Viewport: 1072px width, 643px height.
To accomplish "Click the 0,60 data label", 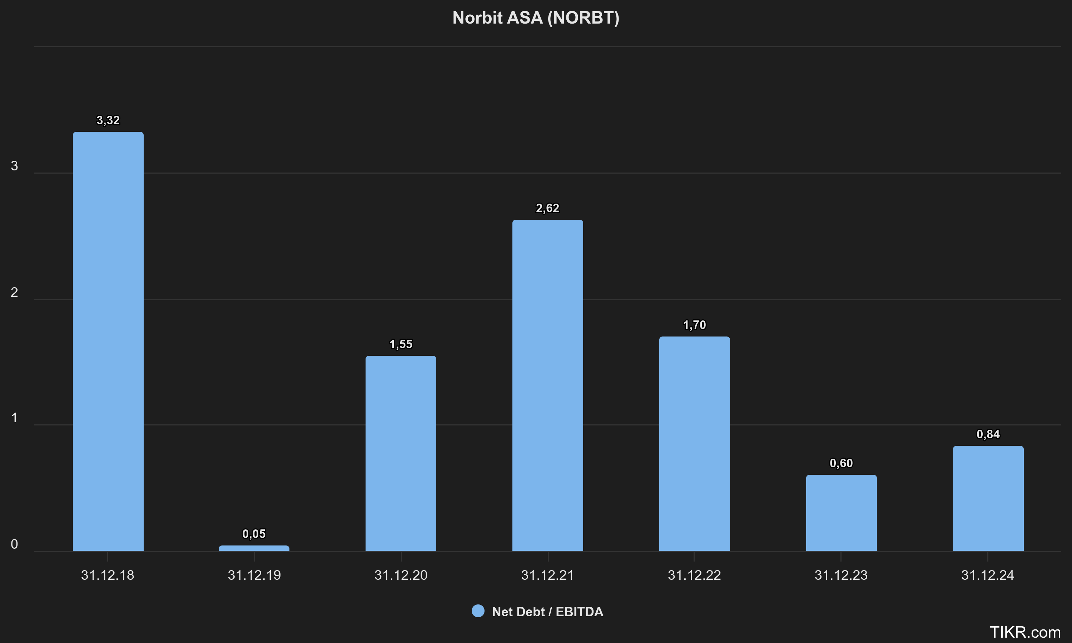I will tap(841, 463).
